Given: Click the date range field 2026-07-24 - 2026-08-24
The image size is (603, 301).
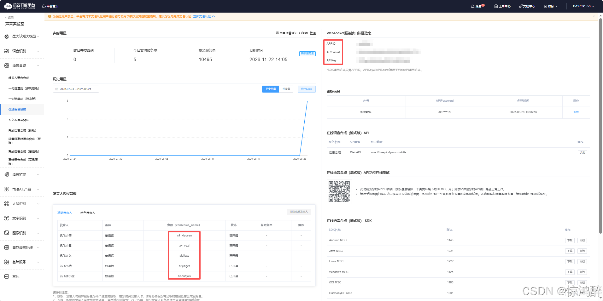Looking at the screenshot, I should (76, 89).
